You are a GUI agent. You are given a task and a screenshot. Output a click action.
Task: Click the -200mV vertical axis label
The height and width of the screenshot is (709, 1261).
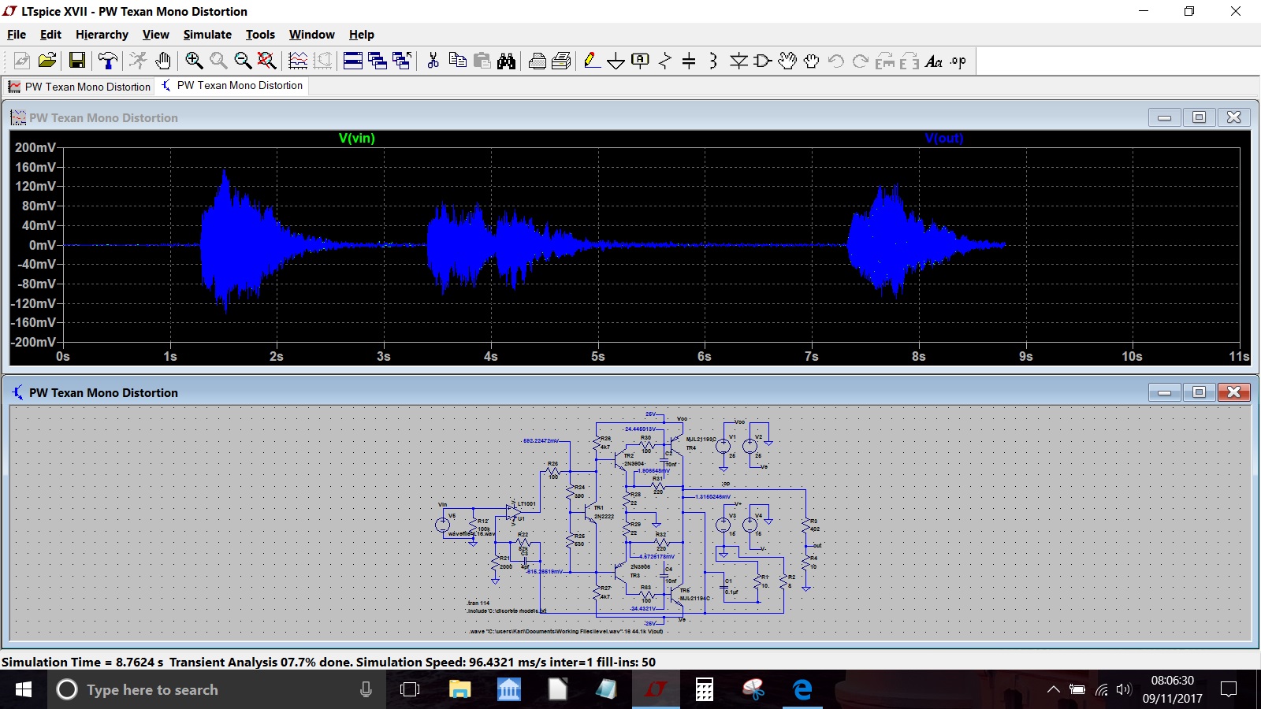click(x=33, y=342)
